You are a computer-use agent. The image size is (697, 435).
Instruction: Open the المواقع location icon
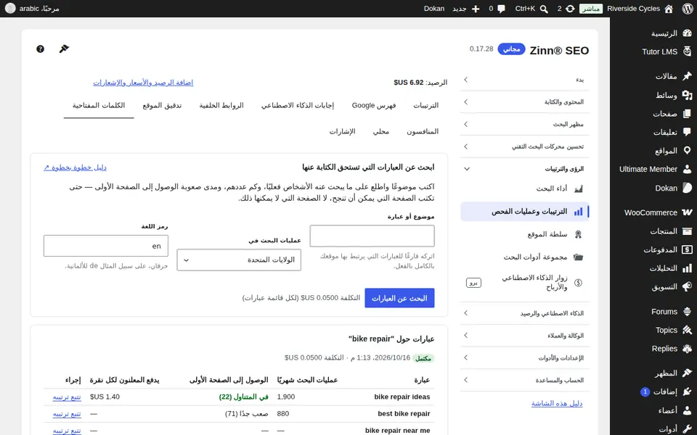(687, 151)
